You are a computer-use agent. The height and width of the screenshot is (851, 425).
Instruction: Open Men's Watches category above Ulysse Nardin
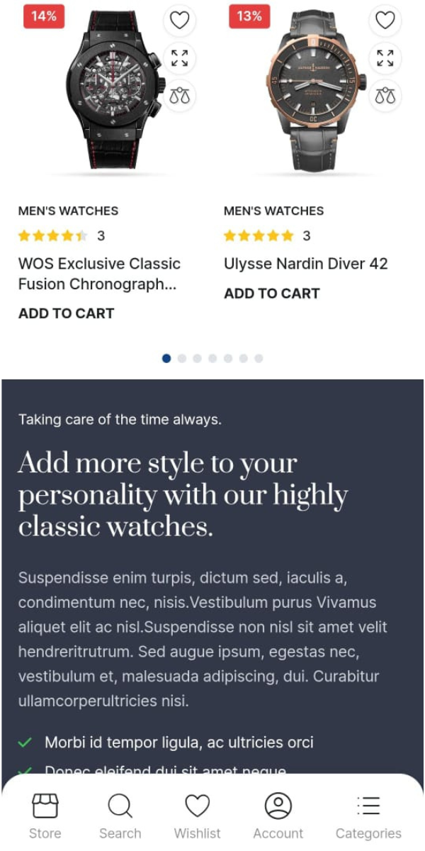coord(273,211)
